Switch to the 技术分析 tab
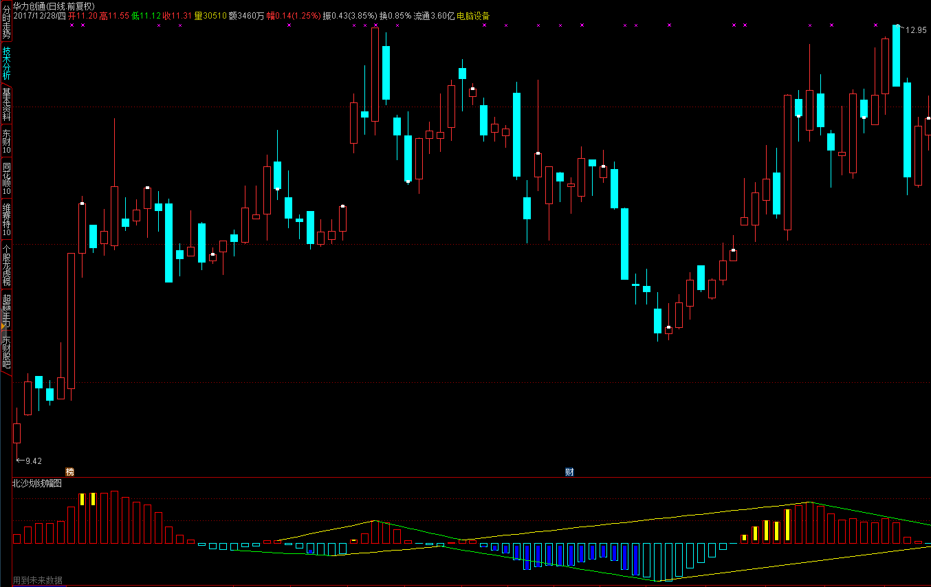Viewport: 931px width, 587px height. [6, 63]
